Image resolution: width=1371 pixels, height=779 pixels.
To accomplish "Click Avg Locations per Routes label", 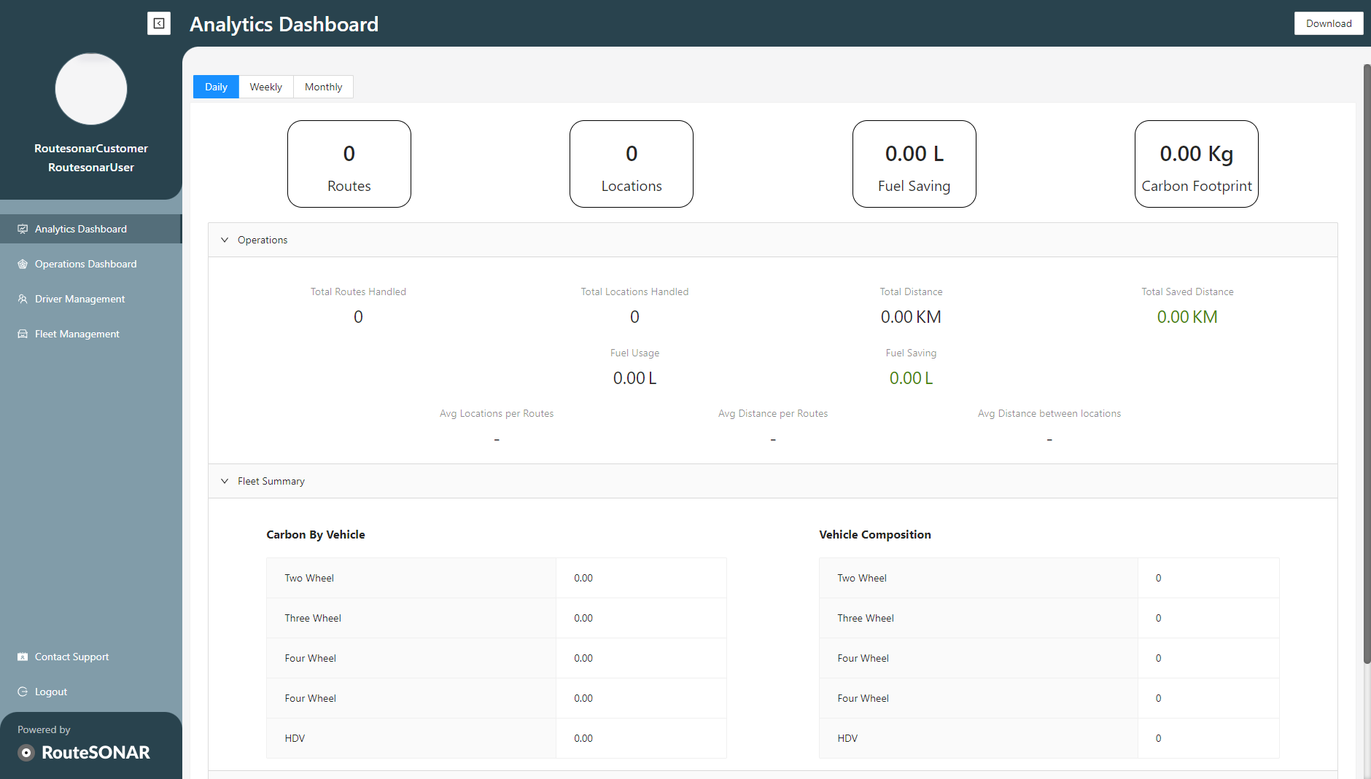I will click(x=497, y=413).
